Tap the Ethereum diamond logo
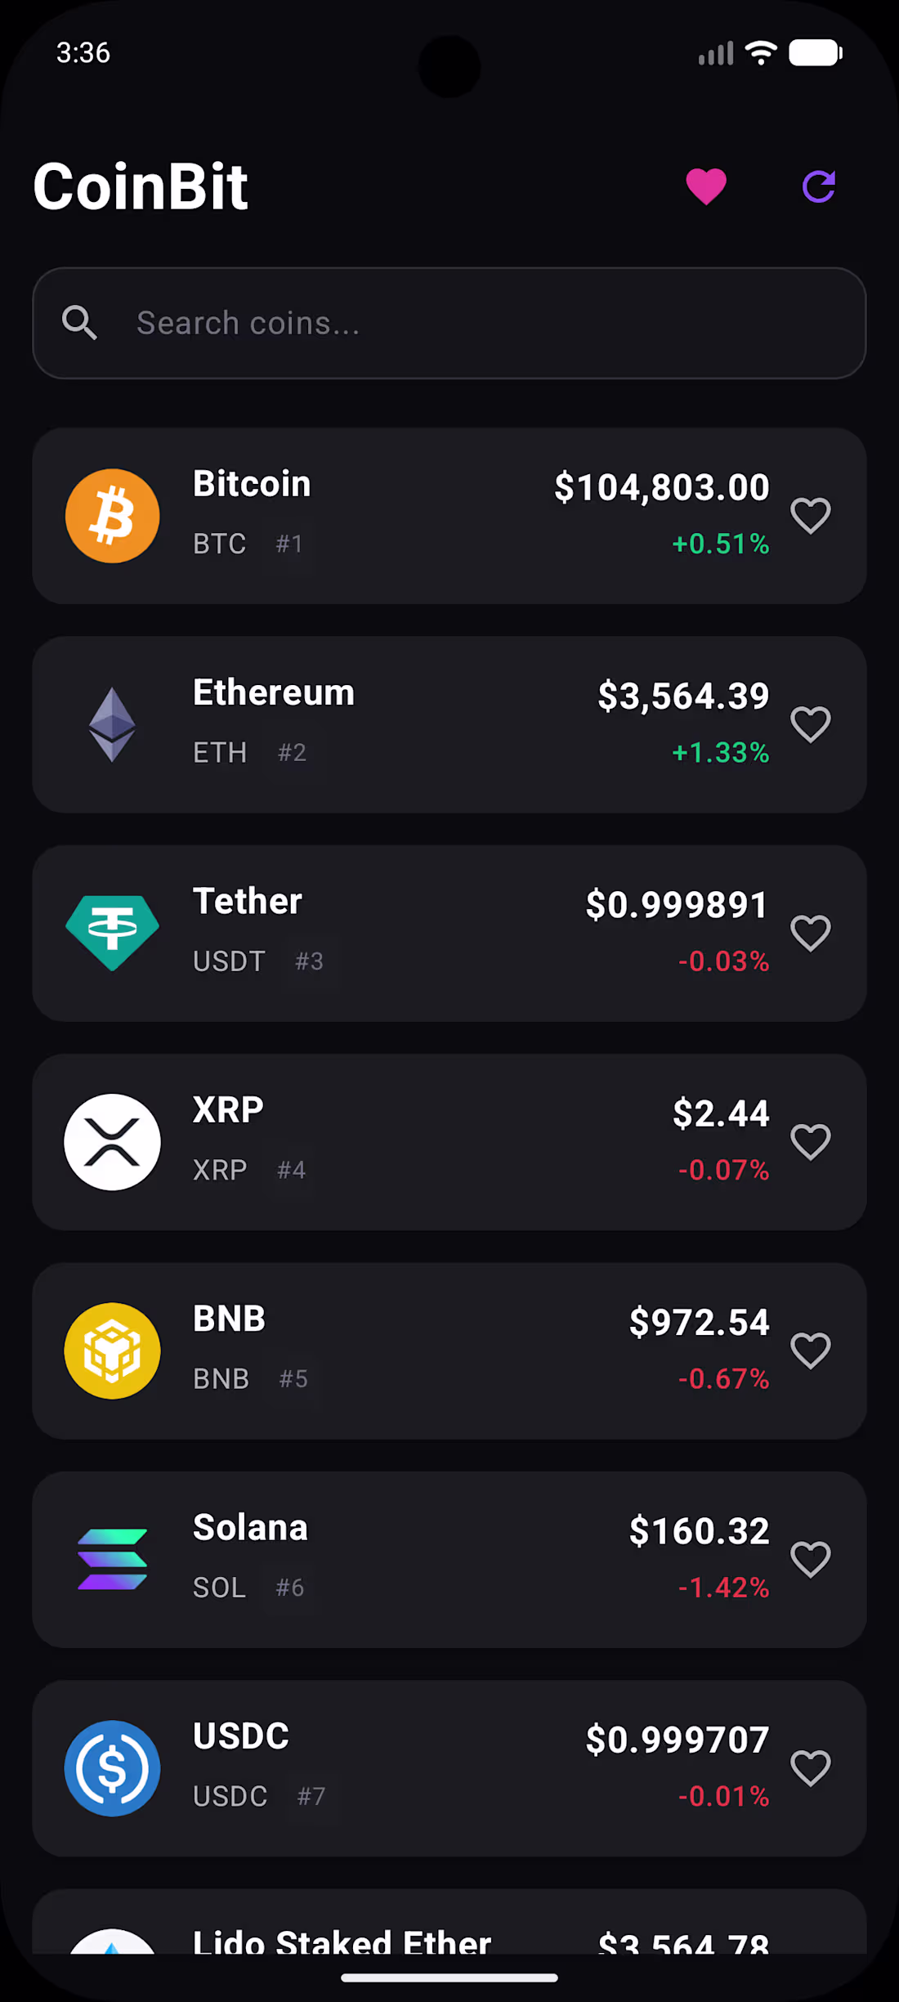The width and height of the screenshot is (899, 2002). 112,724
